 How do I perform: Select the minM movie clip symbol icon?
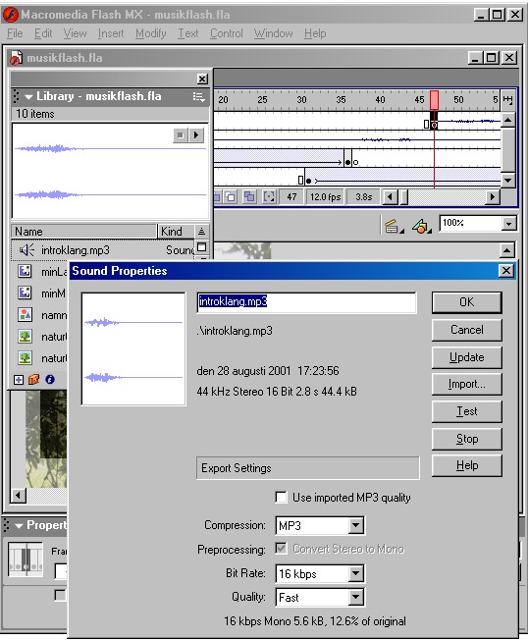click(25, 293)
